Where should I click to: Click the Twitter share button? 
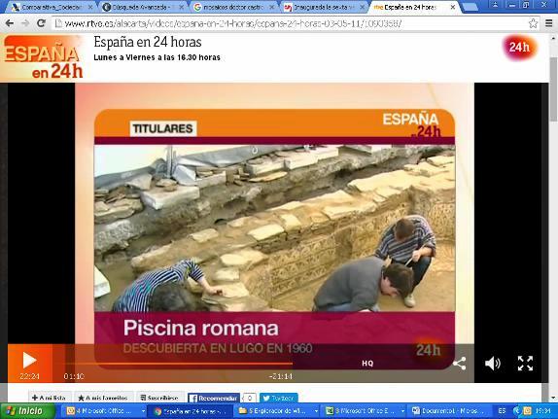(279, 398)
